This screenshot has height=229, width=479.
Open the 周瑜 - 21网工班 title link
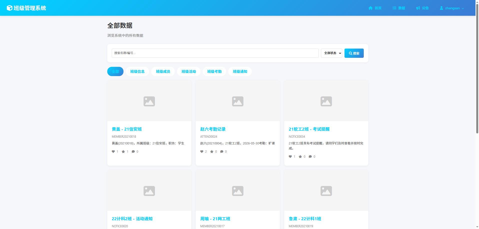point(215,219)
